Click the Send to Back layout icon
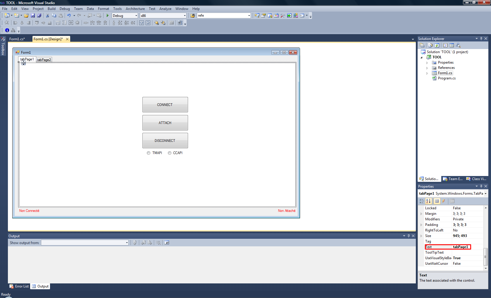 (x=163, y=23)
